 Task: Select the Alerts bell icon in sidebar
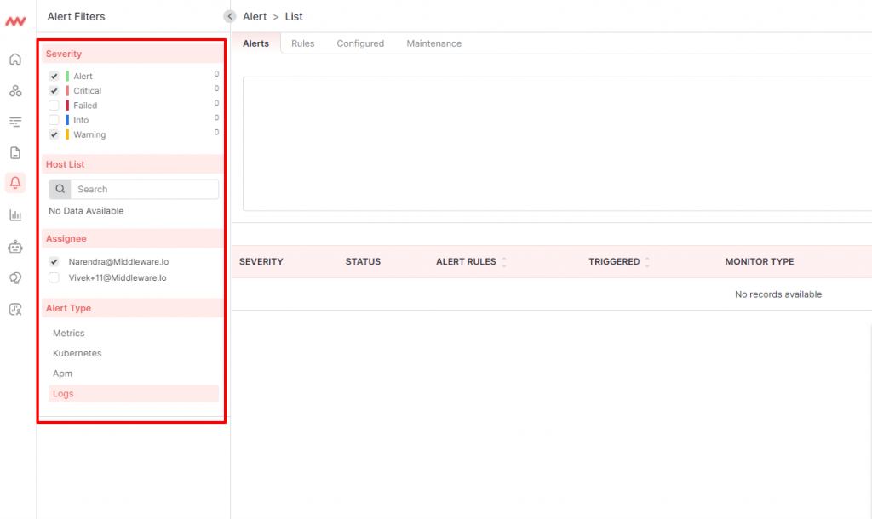click(14, 183)
